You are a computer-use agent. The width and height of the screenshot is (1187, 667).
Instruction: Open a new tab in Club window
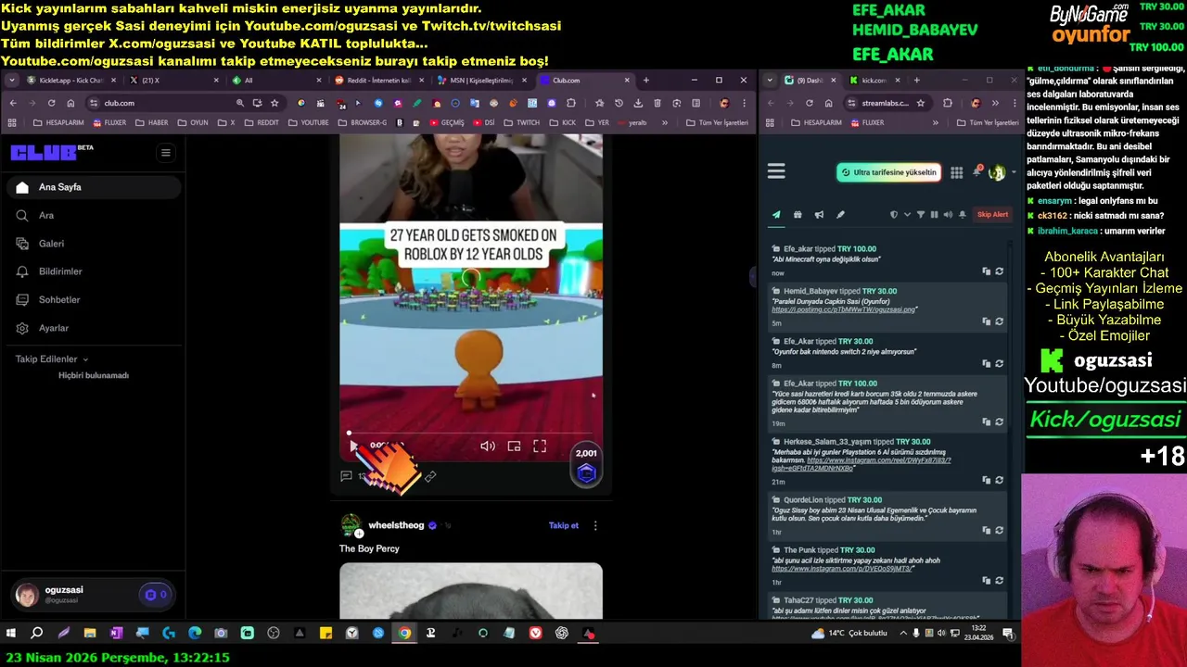[x=646, y=81]
